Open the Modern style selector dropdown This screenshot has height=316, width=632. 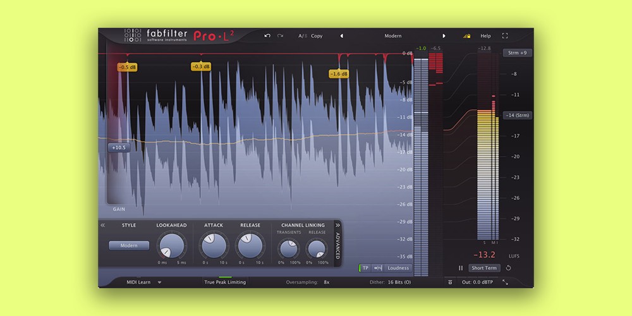point(129,245)
